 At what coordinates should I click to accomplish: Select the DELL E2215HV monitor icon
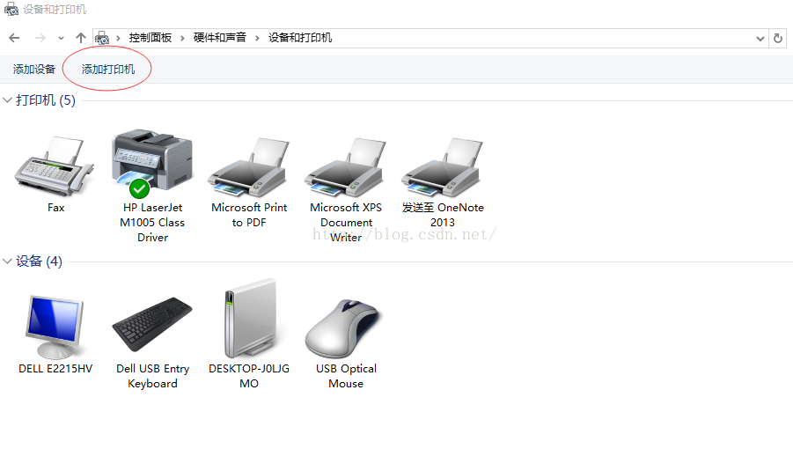tap(55, 327)
